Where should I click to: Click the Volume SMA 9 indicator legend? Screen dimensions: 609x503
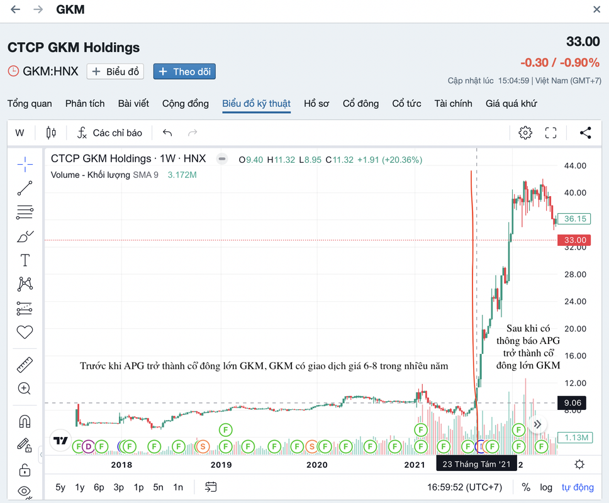tap(123, 175)
